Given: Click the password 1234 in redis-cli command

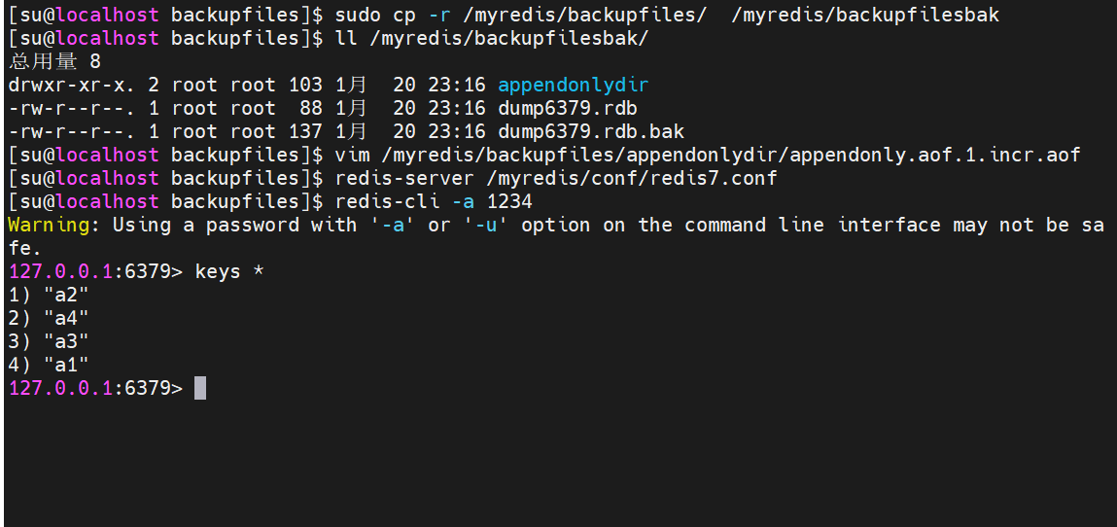Looking at the screenshot, I should 509,201.
